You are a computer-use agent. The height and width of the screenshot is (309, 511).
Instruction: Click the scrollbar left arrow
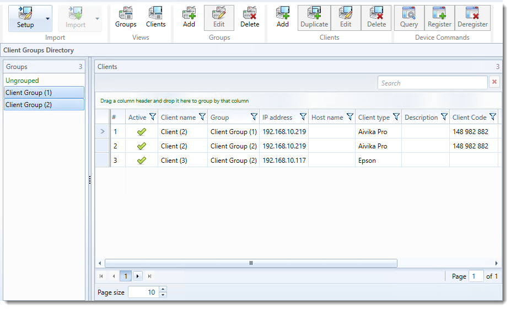tap(100, 263)
